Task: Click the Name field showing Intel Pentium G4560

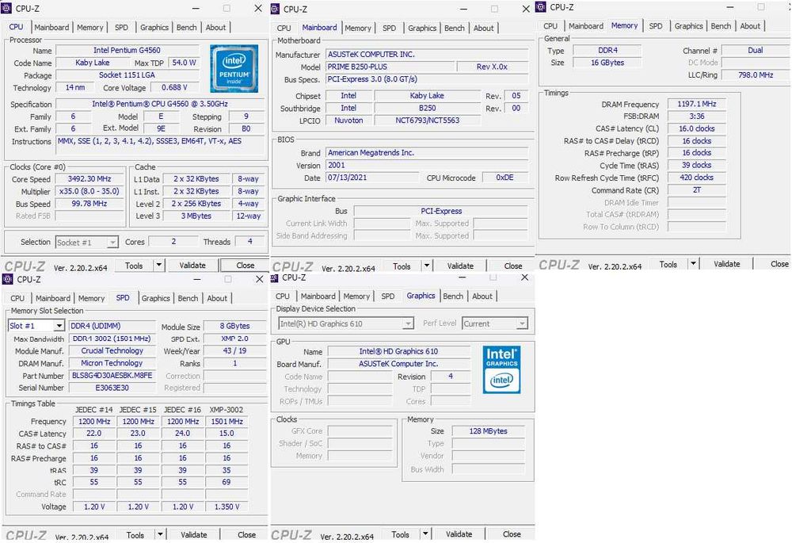Action: pos(127,50)
